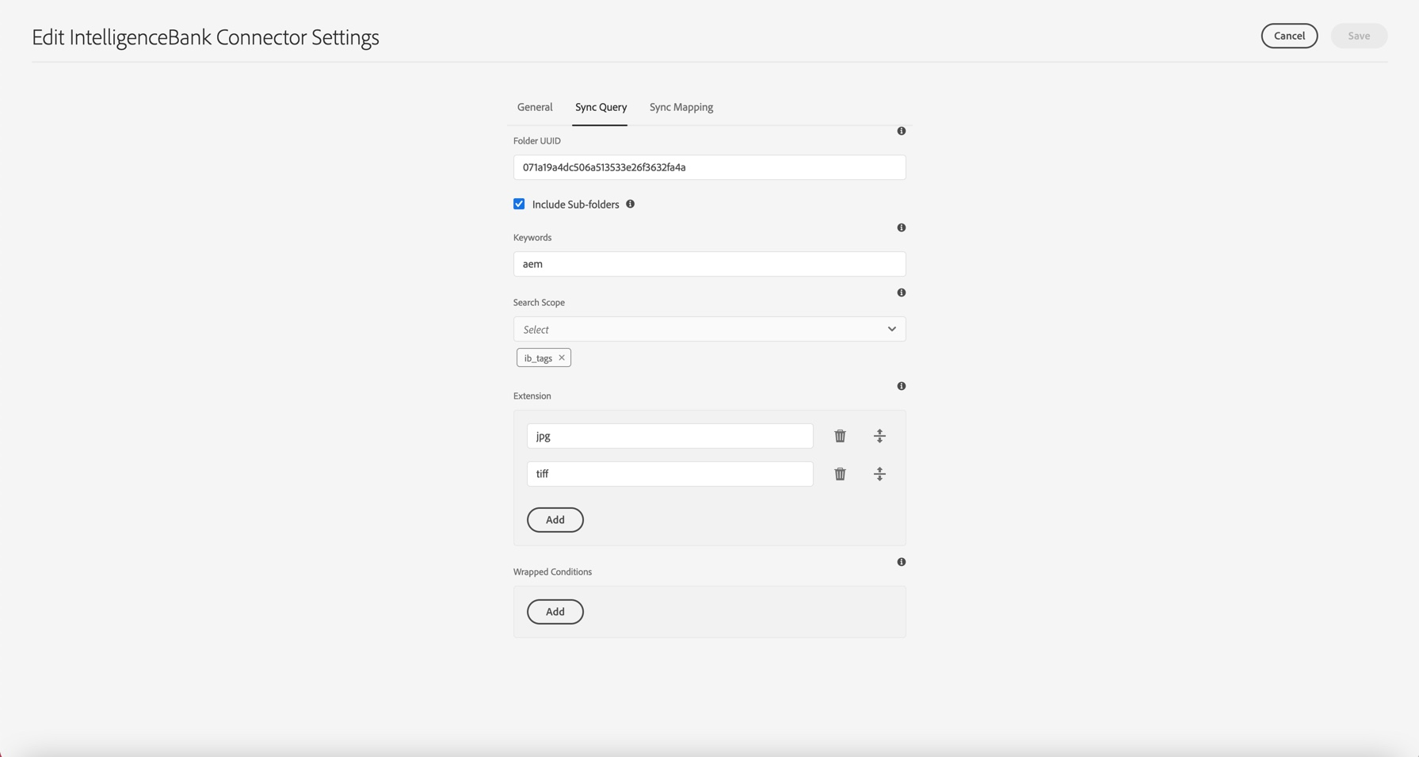This screenshot has height=757, width=1419.
Task: Click reorder handle for jpg extension
Action: 879,436
